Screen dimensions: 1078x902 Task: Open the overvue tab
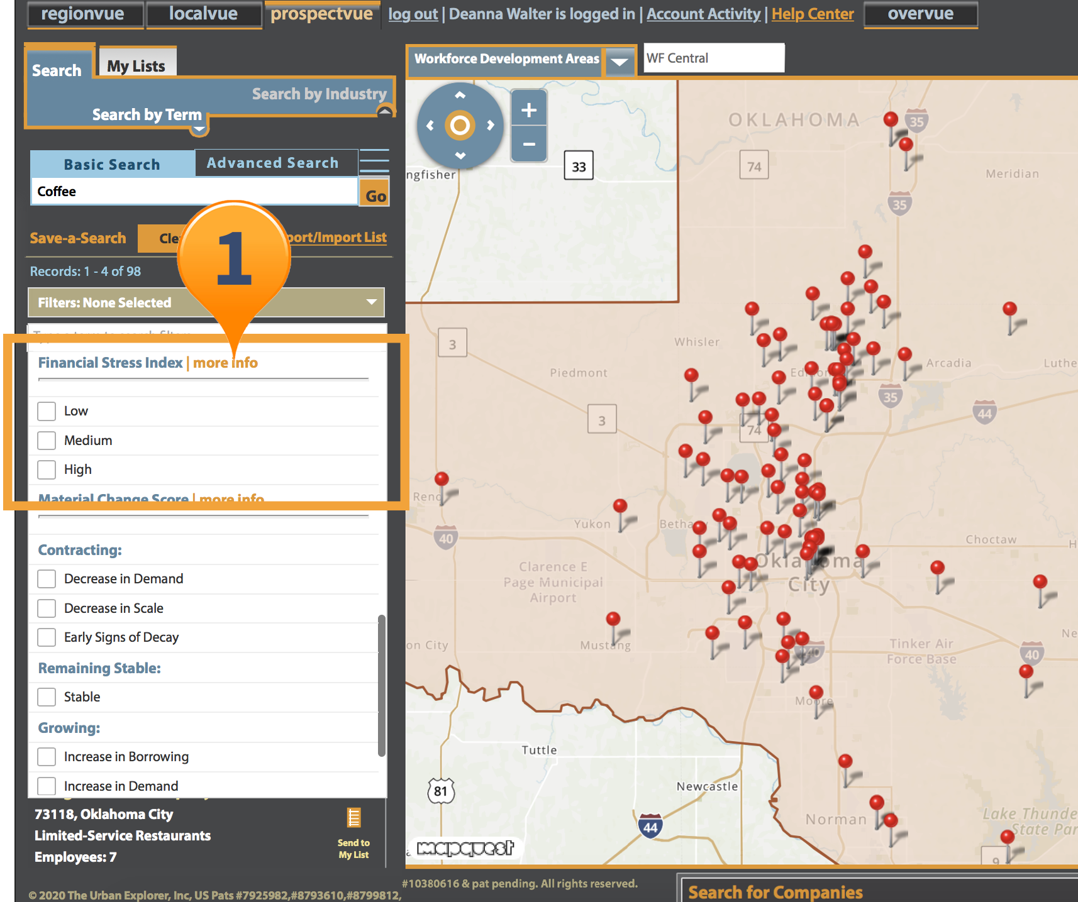tap(921, 14)
